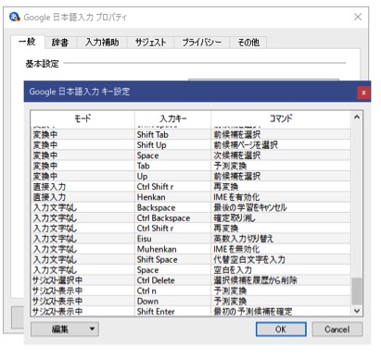Select the Ctrl n key cell
This screenshot has width=381, height=360.
pos(172,291)
